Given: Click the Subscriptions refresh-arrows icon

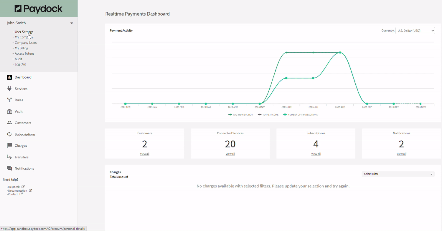Looking at the screenshot, I should [x=9, y=134].
